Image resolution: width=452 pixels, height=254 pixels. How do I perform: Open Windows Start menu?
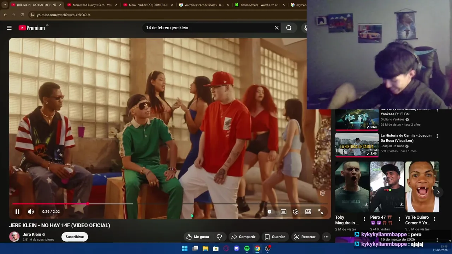pyautogui.click(x=185, y=248)
